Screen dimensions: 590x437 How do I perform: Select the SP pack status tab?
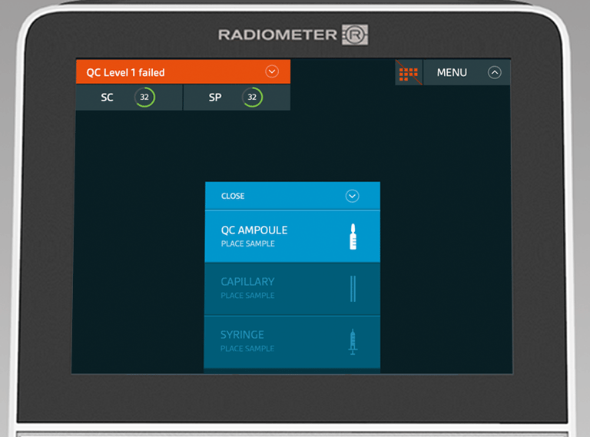click(x=237, y=98)
